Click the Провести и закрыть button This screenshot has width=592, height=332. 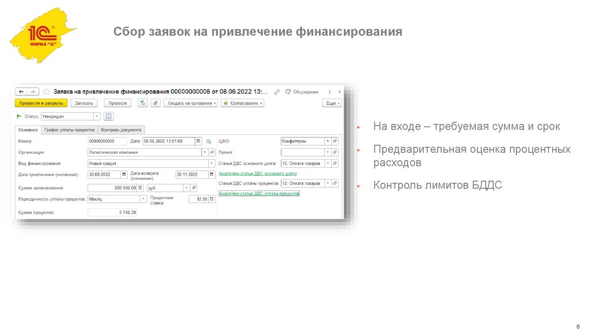(41, 103)
